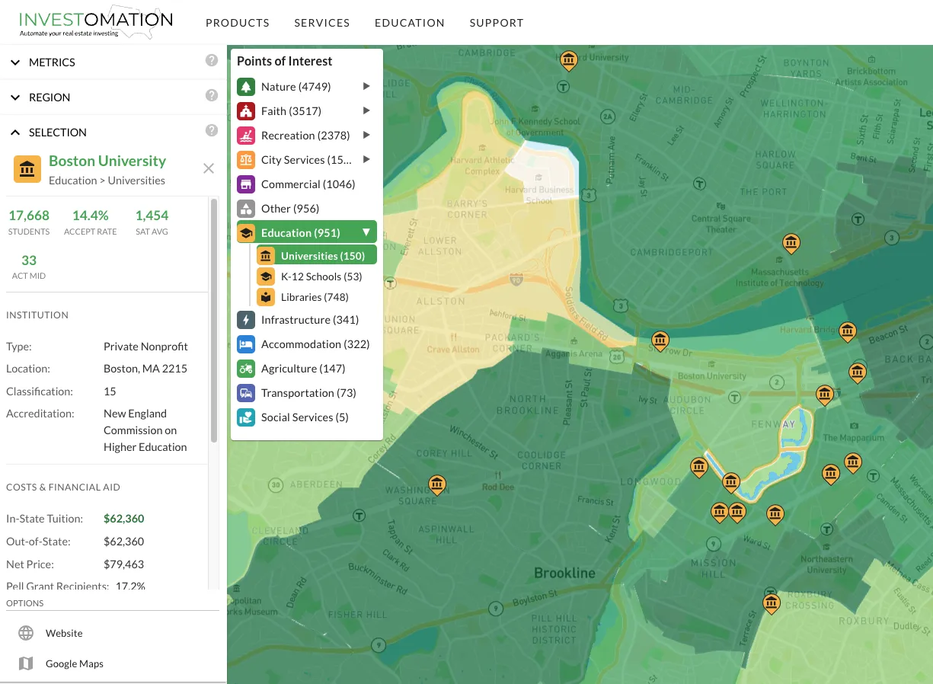
Task: Close the Boston University selection
Action: [x=209, y=168]
